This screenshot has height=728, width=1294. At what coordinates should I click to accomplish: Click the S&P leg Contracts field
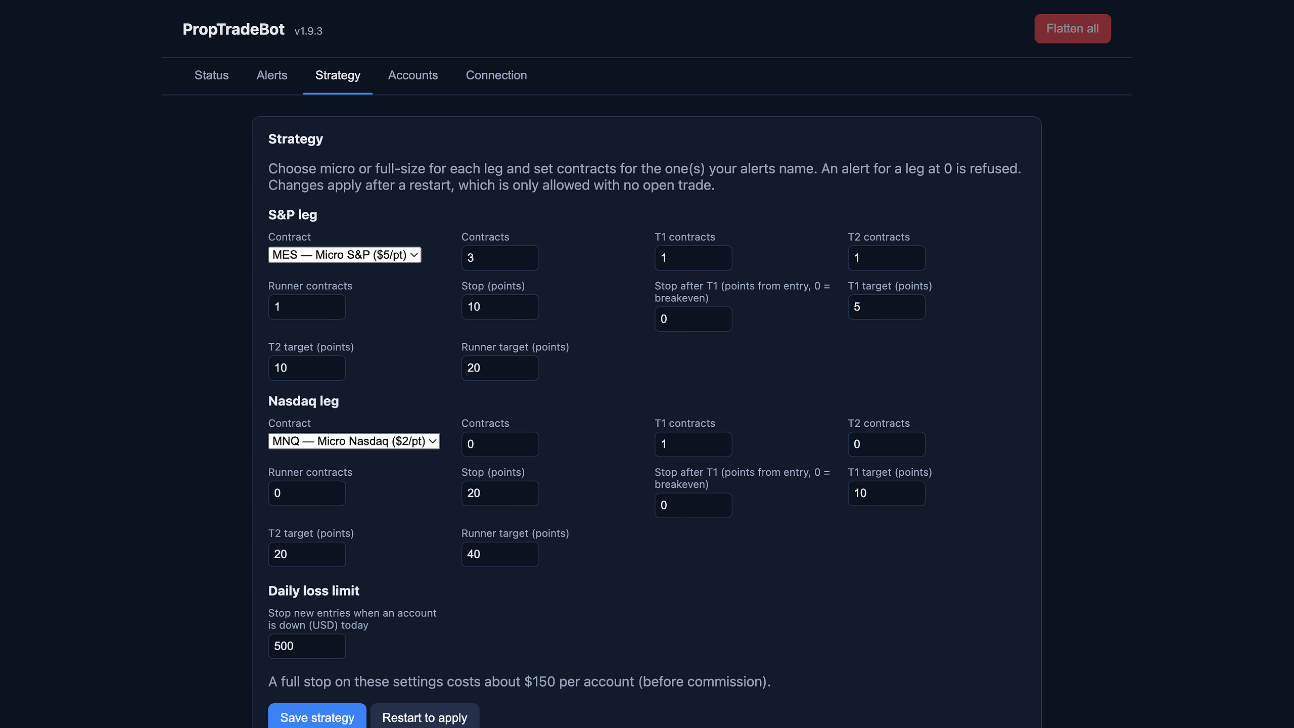(500, 258)
